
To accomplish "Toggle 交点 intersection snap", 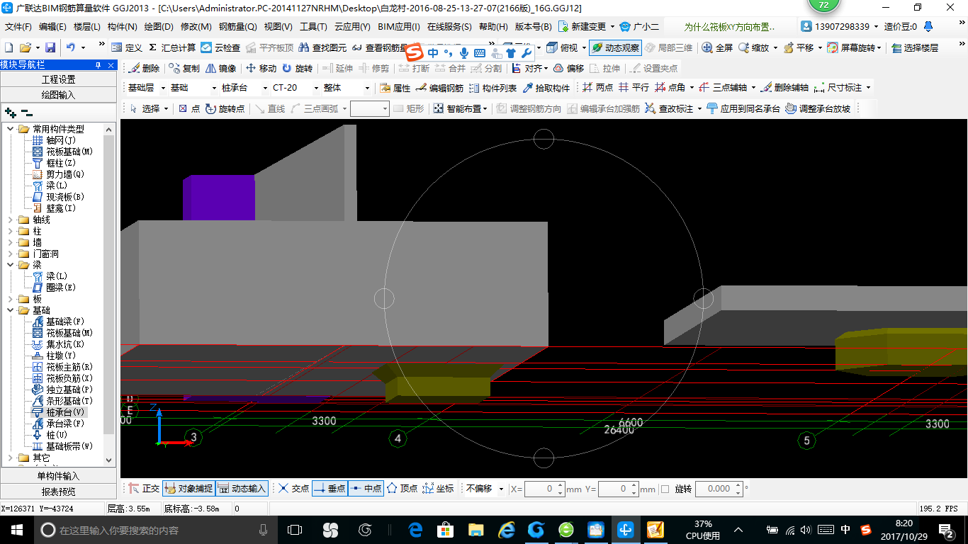I will click(293, 489).
